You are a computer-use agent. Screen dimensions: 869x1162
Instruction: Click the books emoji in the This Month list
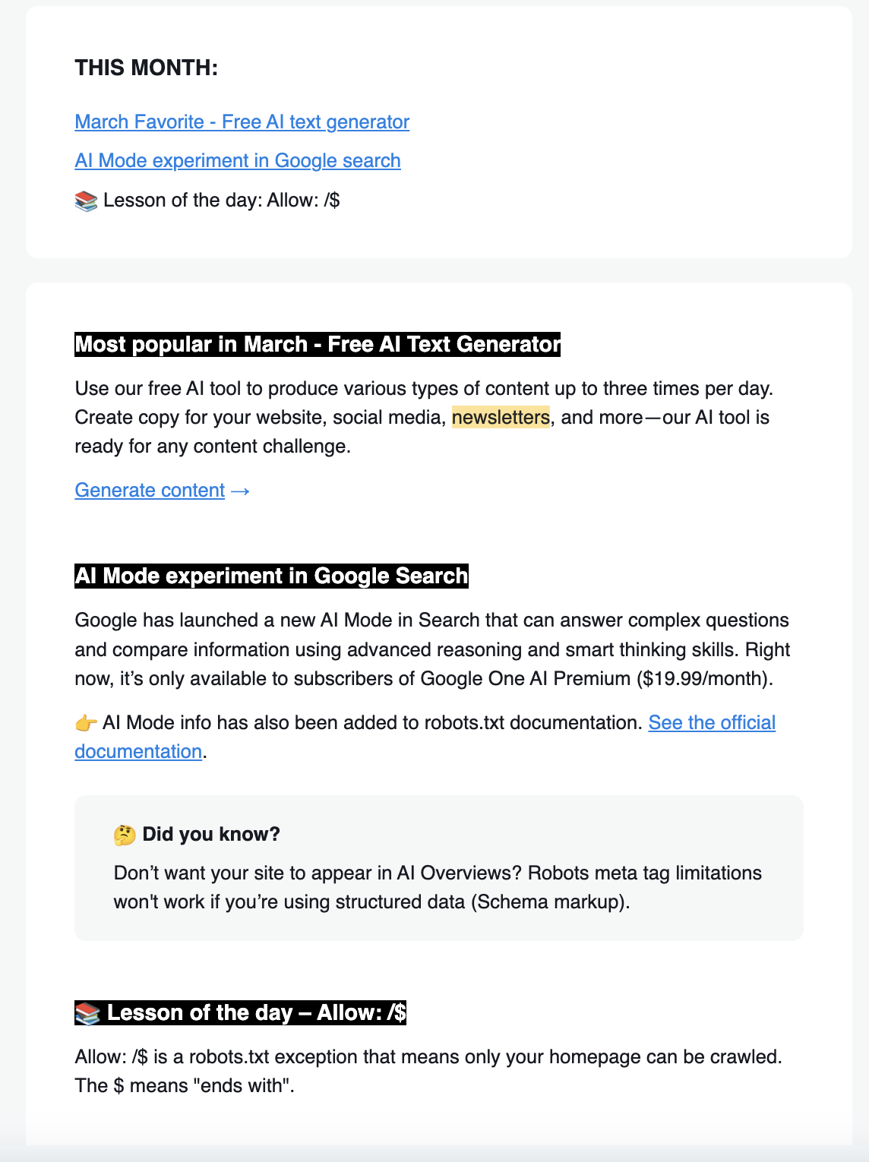pyautogui.click(x=86, y=201)
